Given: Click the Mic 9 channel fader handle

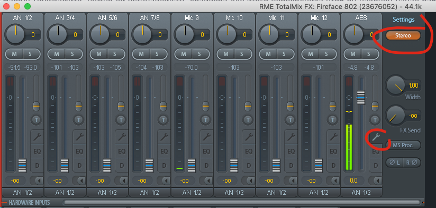Looking at the screenshot, I should click(192, 166).
